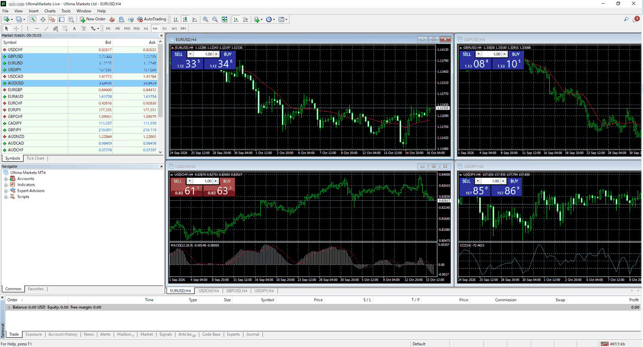
Task: Open the Indicators list dropdown arrow in toolbar
Action: coord(261,19)
